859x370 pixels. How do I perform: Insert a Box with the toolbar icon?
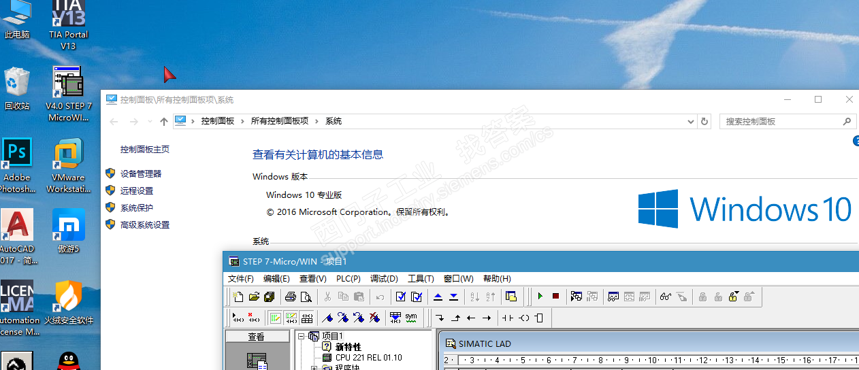[x=539, y=318]
